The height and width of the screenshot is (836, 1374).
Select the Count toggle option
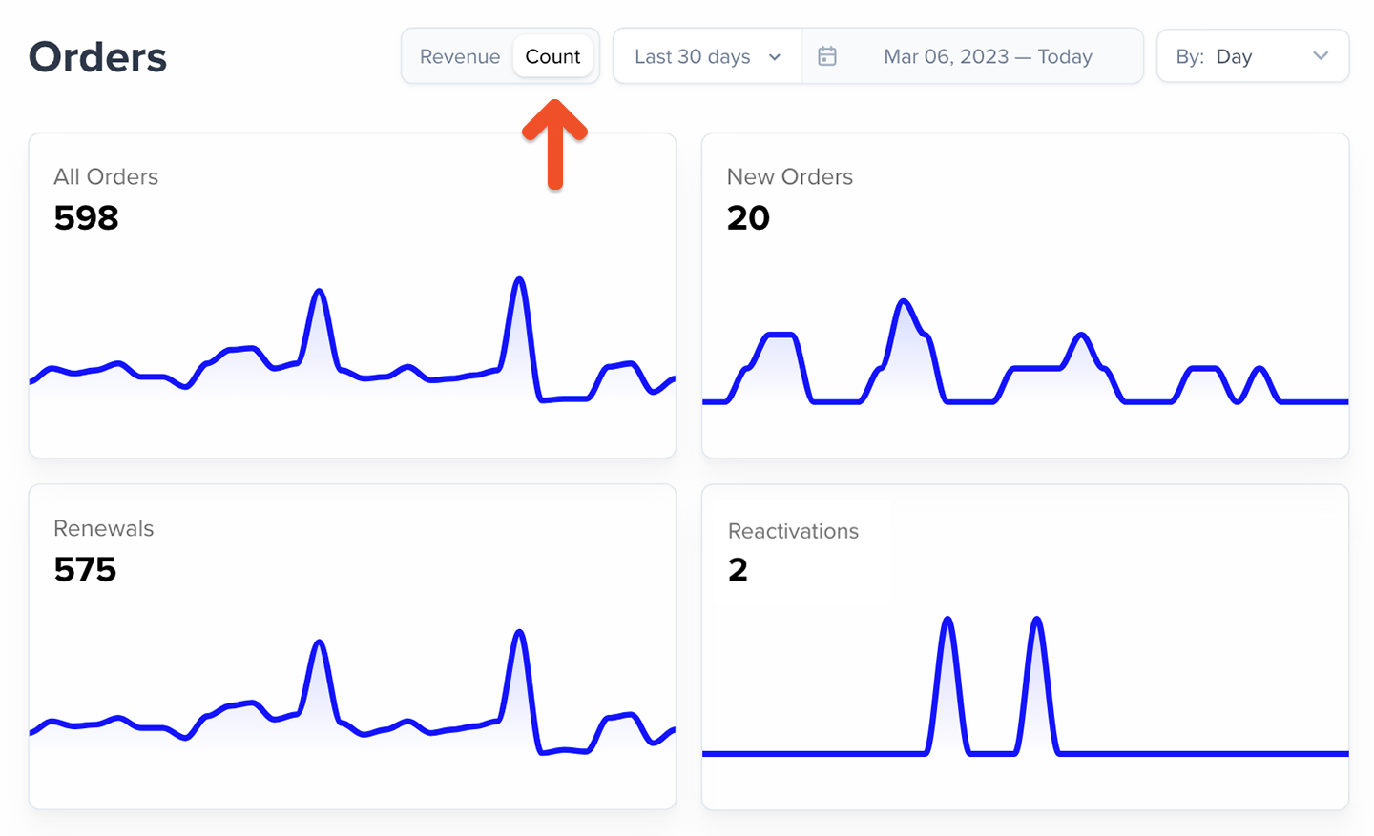(x=552, y=56)
